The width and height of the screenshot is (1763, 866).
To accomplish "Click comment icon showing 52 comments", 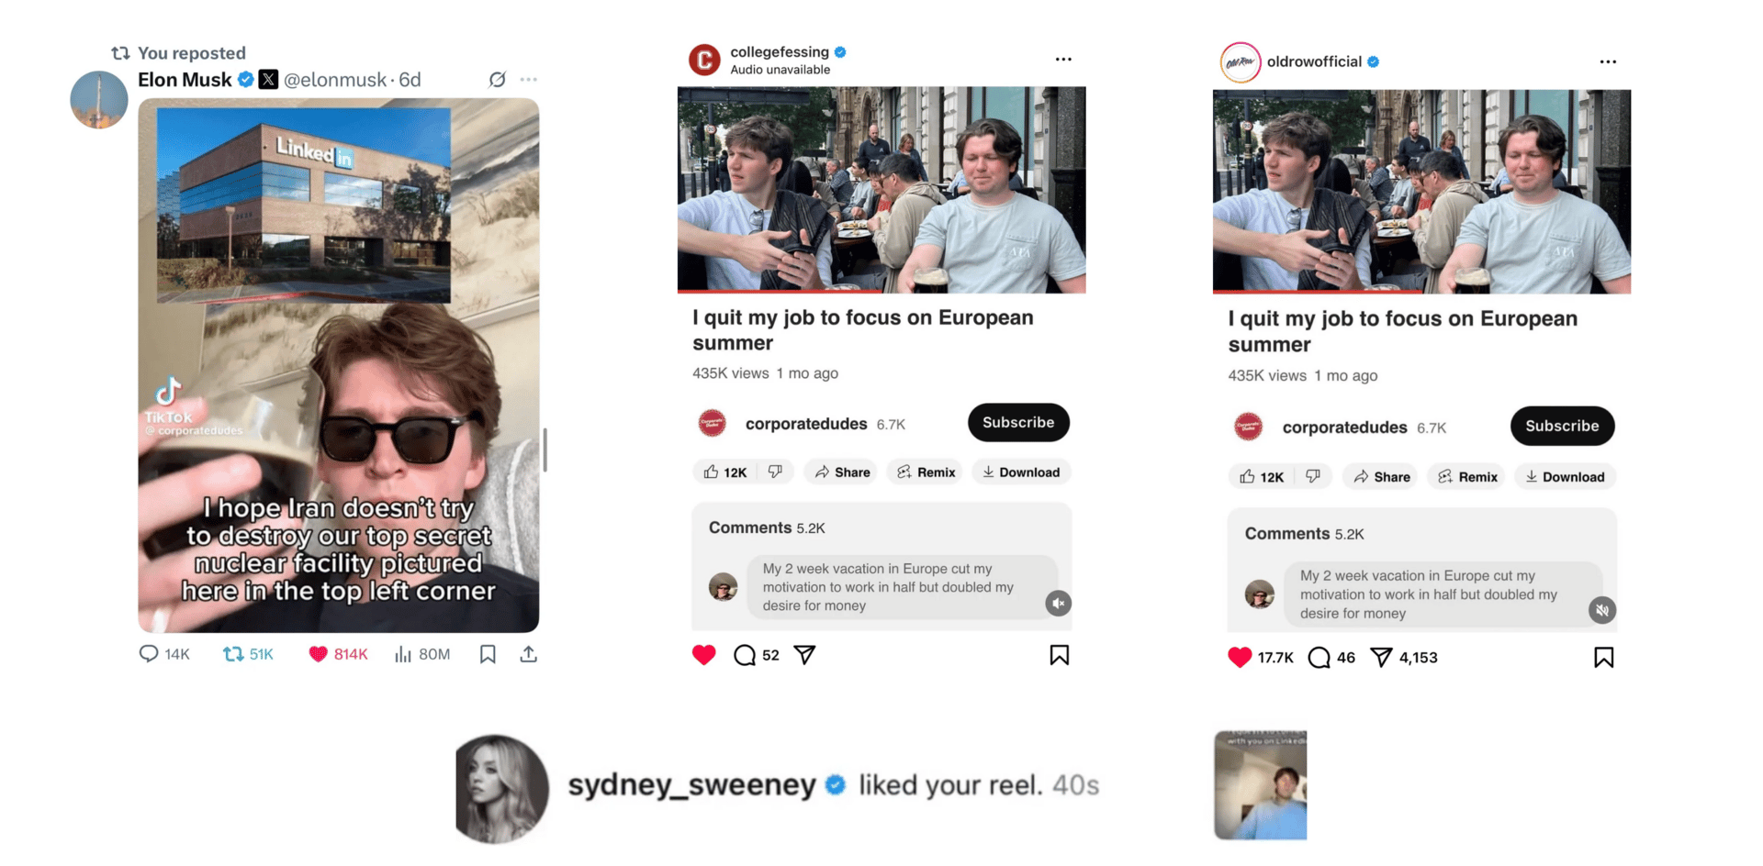I will (745, 655).
